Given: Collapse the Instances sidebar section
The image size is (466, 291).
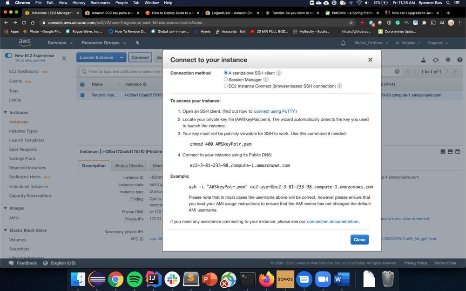Looking at the screenshot, I should (5, 112).
